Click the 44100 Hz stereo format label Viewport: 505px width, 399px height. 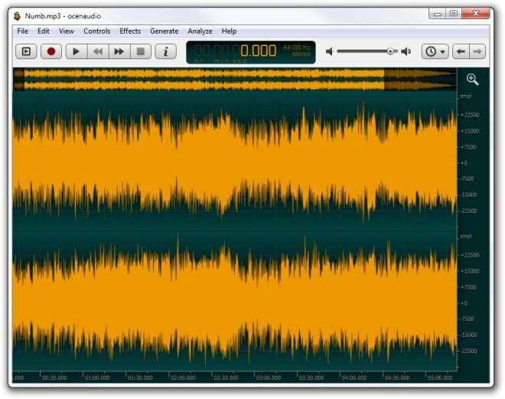(297, 51)
